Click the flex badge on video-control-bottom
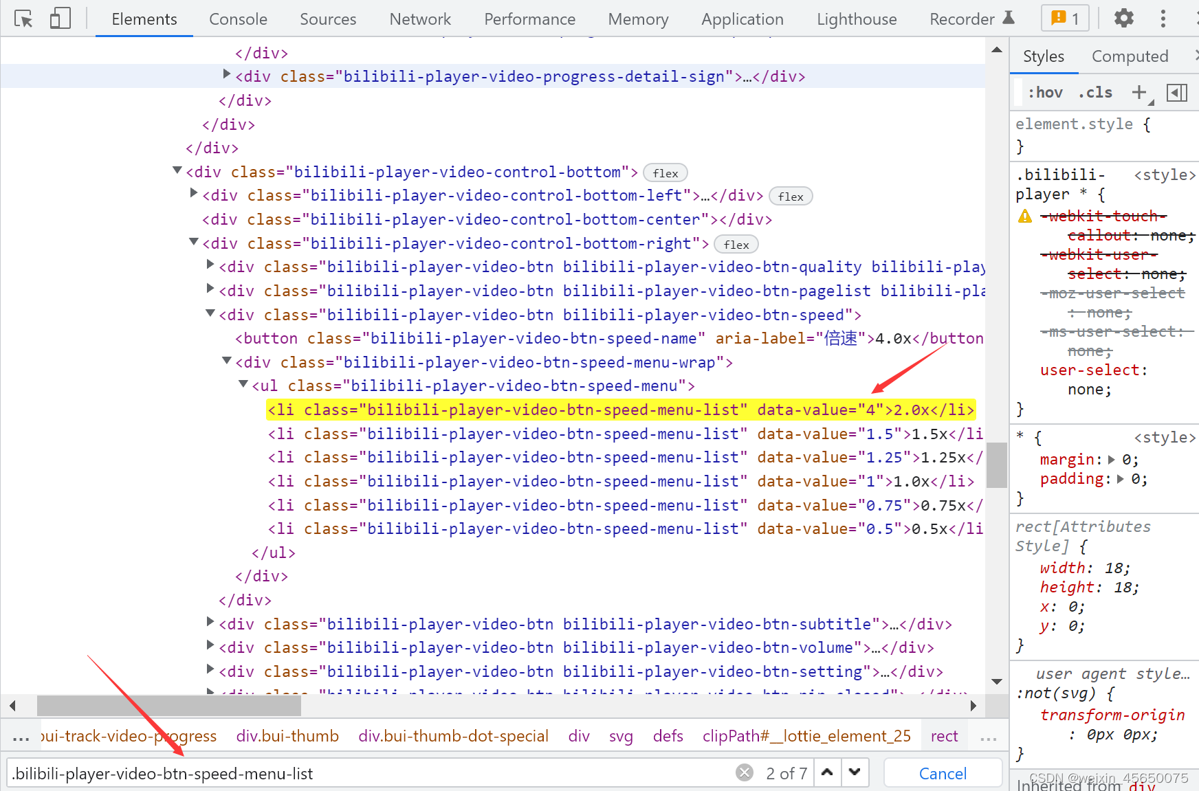Screen dimensions: 1199x791 click(x=665, y=173)
